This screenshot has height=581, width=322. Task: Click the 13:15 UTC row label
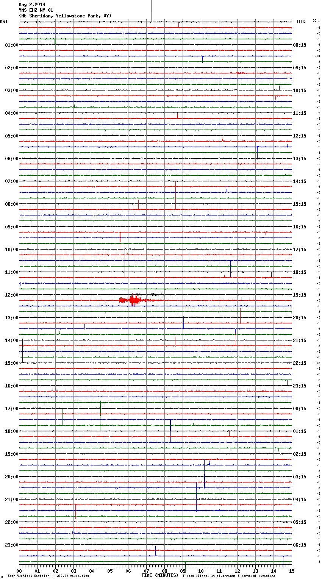pos(300,159)
